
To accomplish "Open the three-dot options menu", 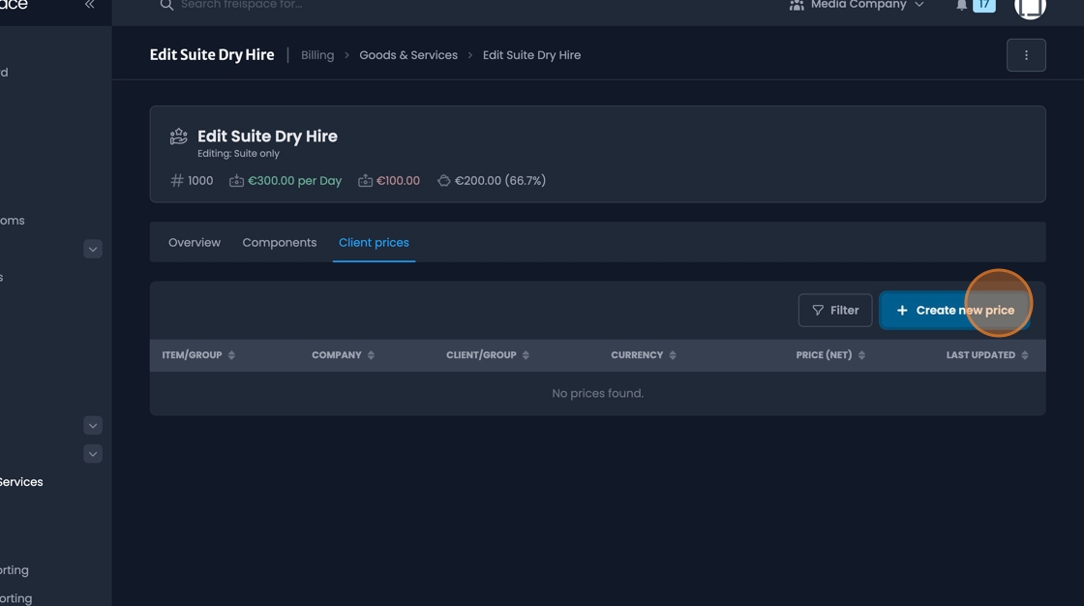I will coord(1026,55).
